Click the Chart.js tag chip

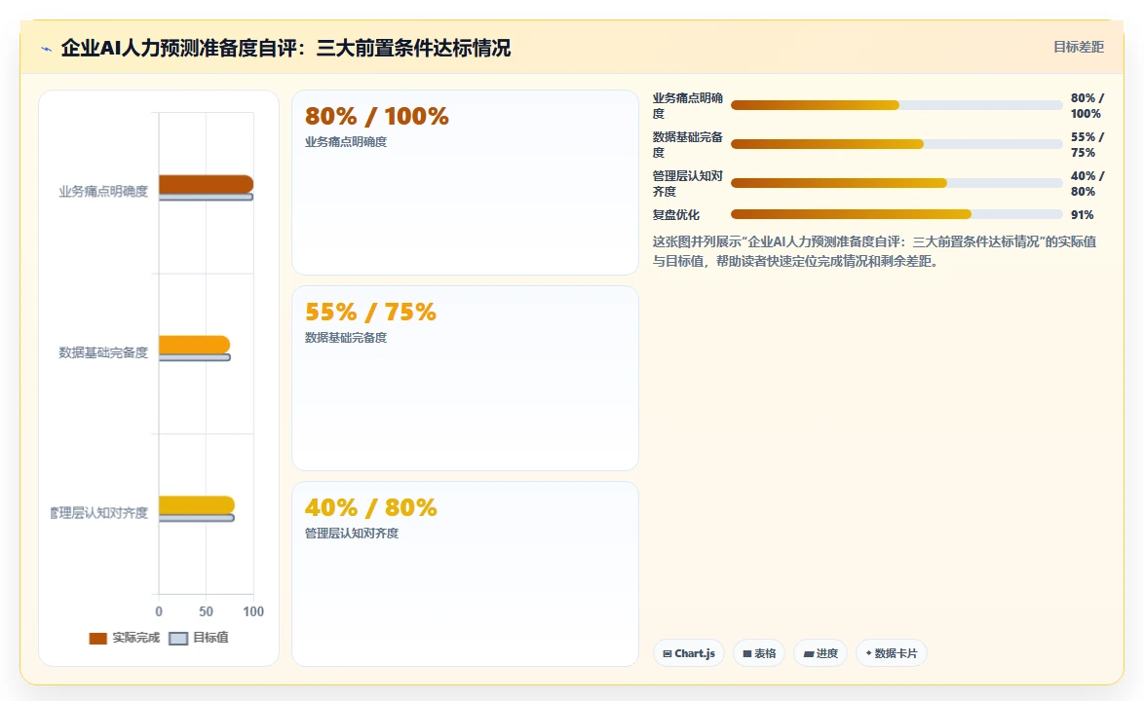point(689,653)
